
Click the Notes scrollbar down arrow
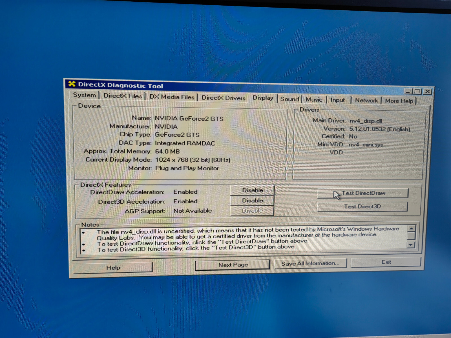411,245
